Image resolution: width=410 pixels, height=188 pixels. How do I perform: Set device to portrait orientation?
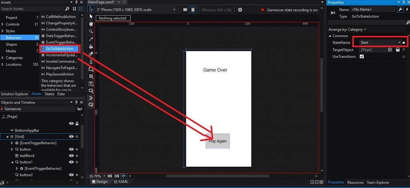193,10
